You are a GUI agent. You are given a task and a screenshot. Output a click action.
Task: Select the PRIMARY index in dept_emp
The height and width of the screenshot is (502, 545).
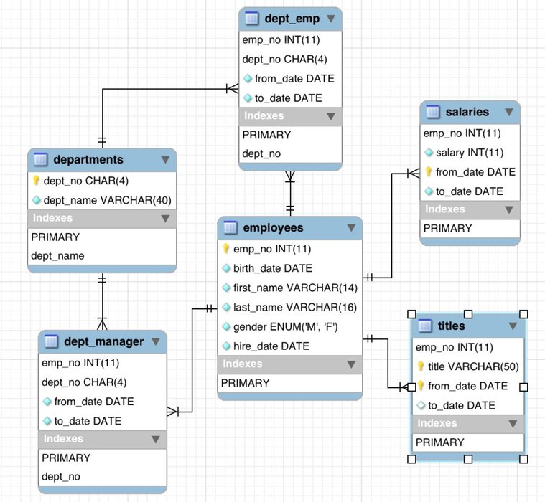(x=291, y=135)
